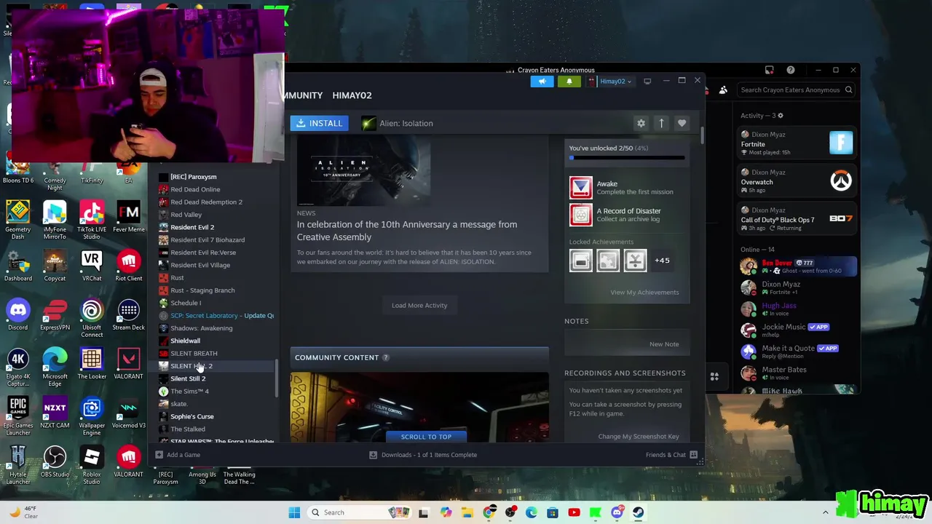The height and width of the screenshot is (524, 932).
Task: Select SILENT BREATH in library list
Action: [194, 353]
